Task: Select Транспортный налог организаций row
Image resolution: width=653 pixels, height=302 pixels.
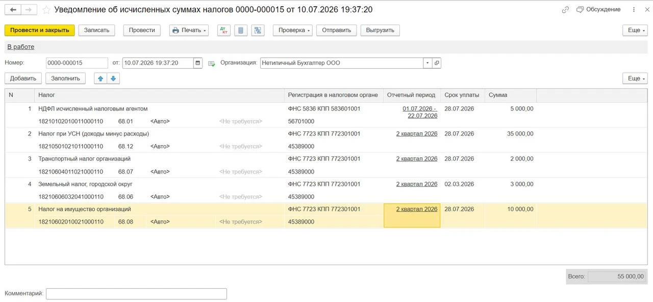Action: [85, 158]
